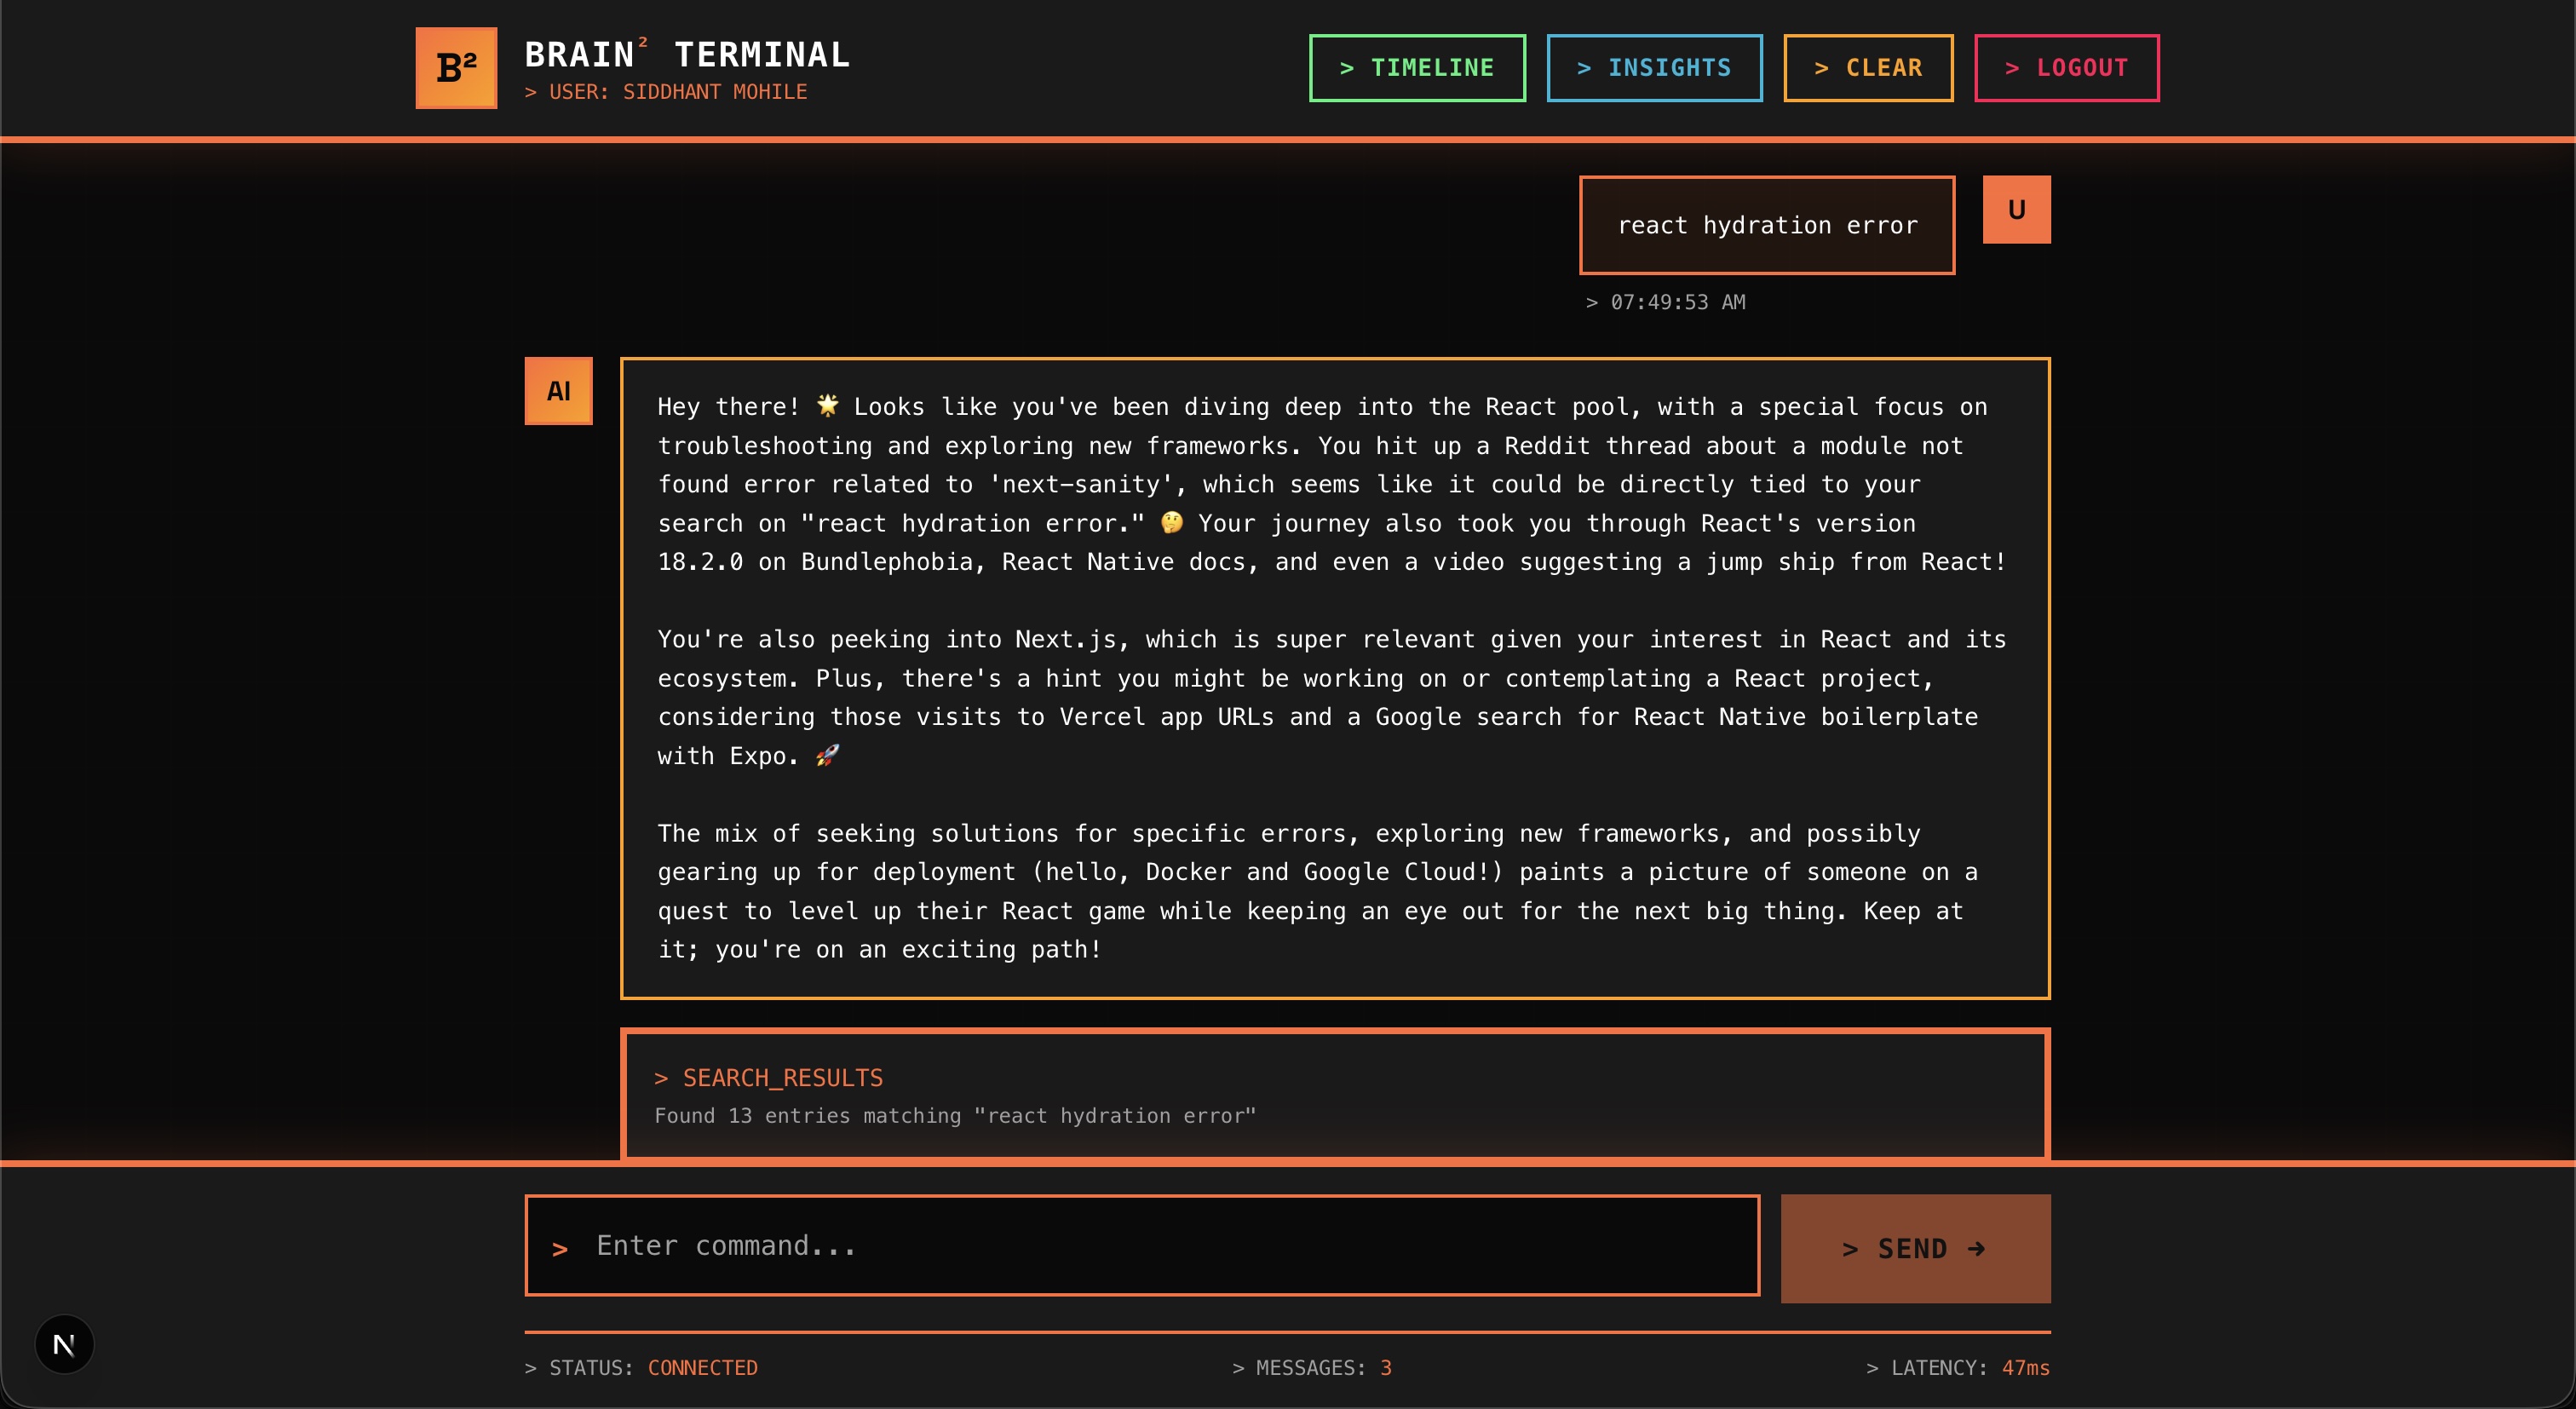Open the Timeline view

pyautogui.click(x=1416, y=68)
